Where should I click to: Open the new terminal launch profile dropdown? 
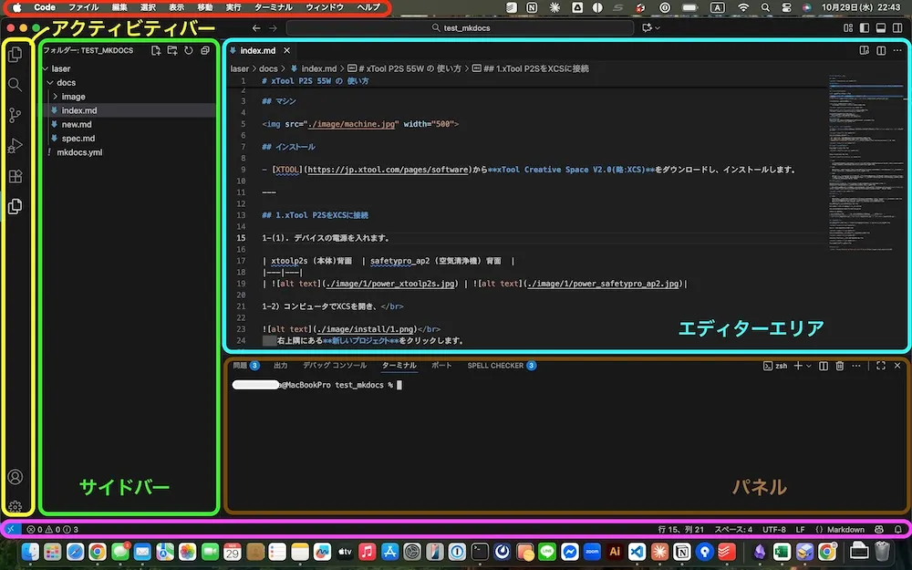click(x=809, y=366)
